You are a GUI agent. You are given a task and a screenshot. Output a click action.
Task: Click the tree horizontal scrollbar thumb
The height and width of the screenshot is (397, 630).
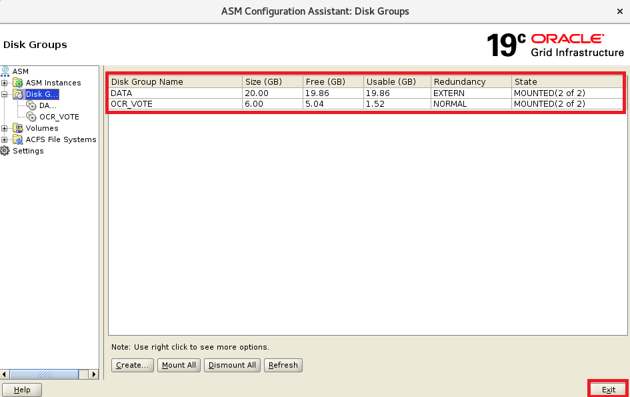coord(44,374)
